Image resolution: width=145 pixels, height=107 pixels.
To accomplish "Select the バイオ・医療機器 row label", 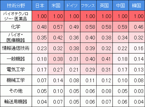I will (x=16, y=37).
